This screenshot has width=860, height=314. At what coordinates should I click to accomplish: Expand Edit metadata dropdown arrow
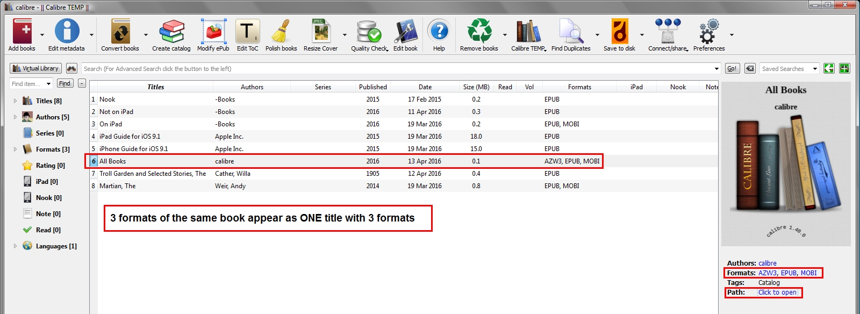[x=91, y=35]
